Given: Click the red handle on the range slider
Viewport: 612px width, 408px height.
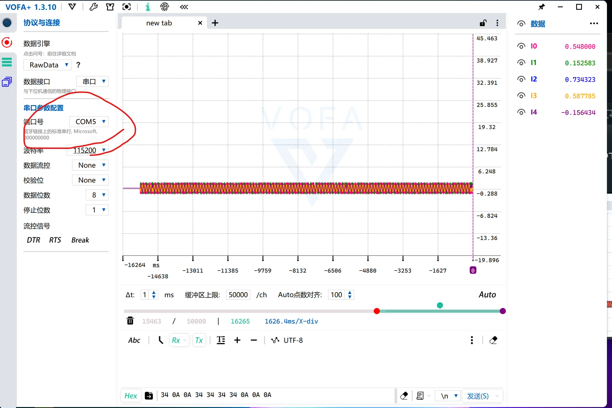Looking at the screenshot, I should pyautogui.click(x=377, y=311).
